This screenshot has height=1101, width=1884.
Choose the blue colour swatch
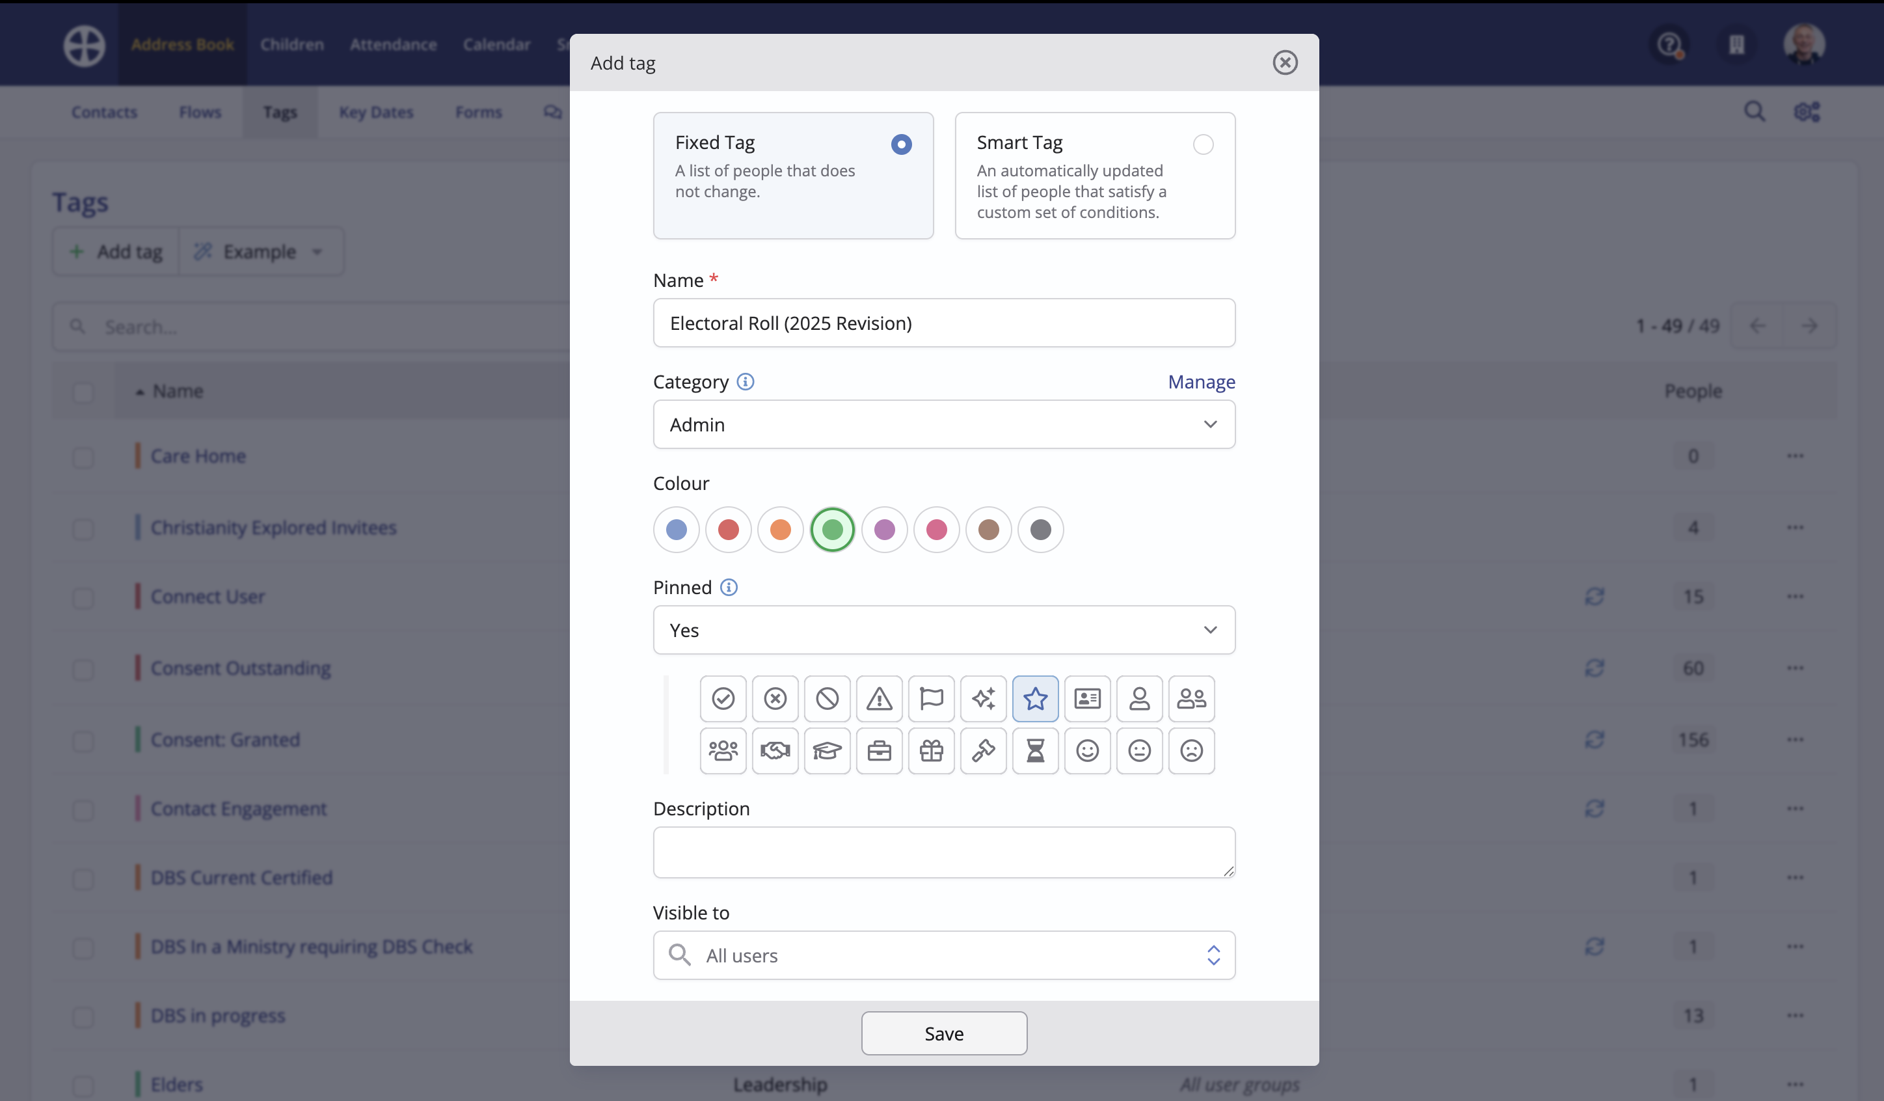(x=677, y=530)
